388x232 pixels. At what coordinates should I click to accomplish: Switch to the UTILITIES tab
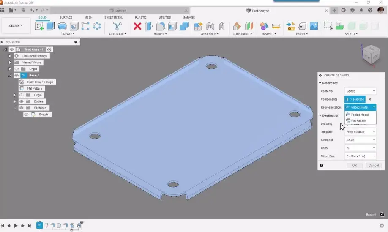click(x=165, y=17)
